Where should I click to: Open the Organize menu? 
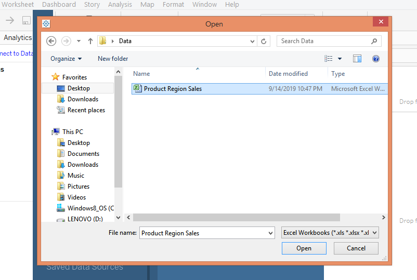[x=66, y=59]
